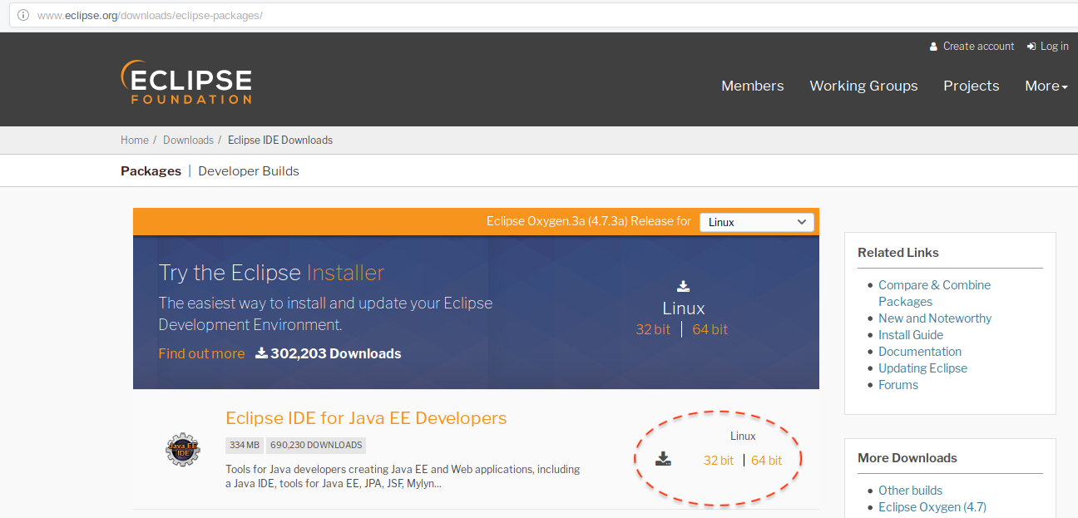Visit the Documentation link
Image resolution: width=1078 pixels, height=518 pixels.
click(920, 351)
